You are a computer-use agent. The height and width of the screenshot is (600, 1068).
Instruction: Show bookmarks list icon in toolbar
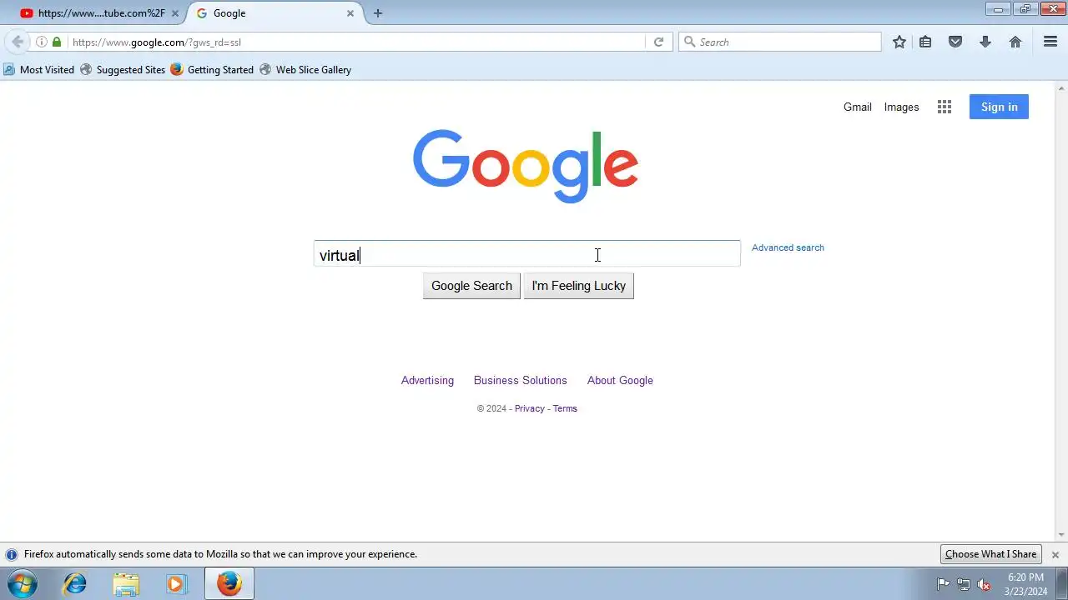925,42
